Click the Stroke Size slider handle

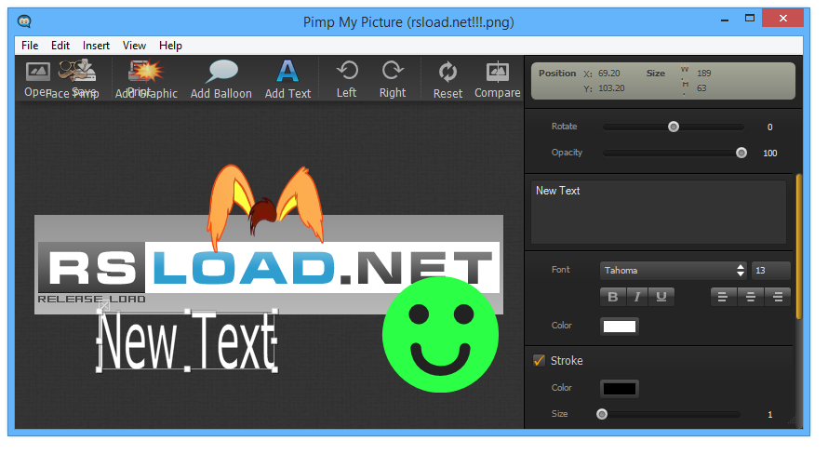pos(601,414)
